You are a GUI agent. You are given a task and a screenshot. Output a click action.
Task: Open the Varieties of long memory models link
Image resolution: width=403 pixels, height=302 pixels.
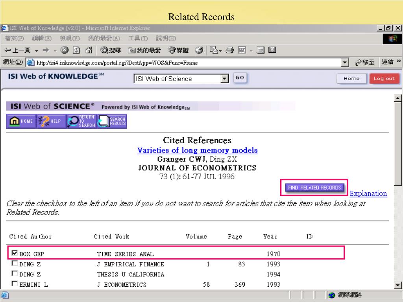[x=198, y=150]
